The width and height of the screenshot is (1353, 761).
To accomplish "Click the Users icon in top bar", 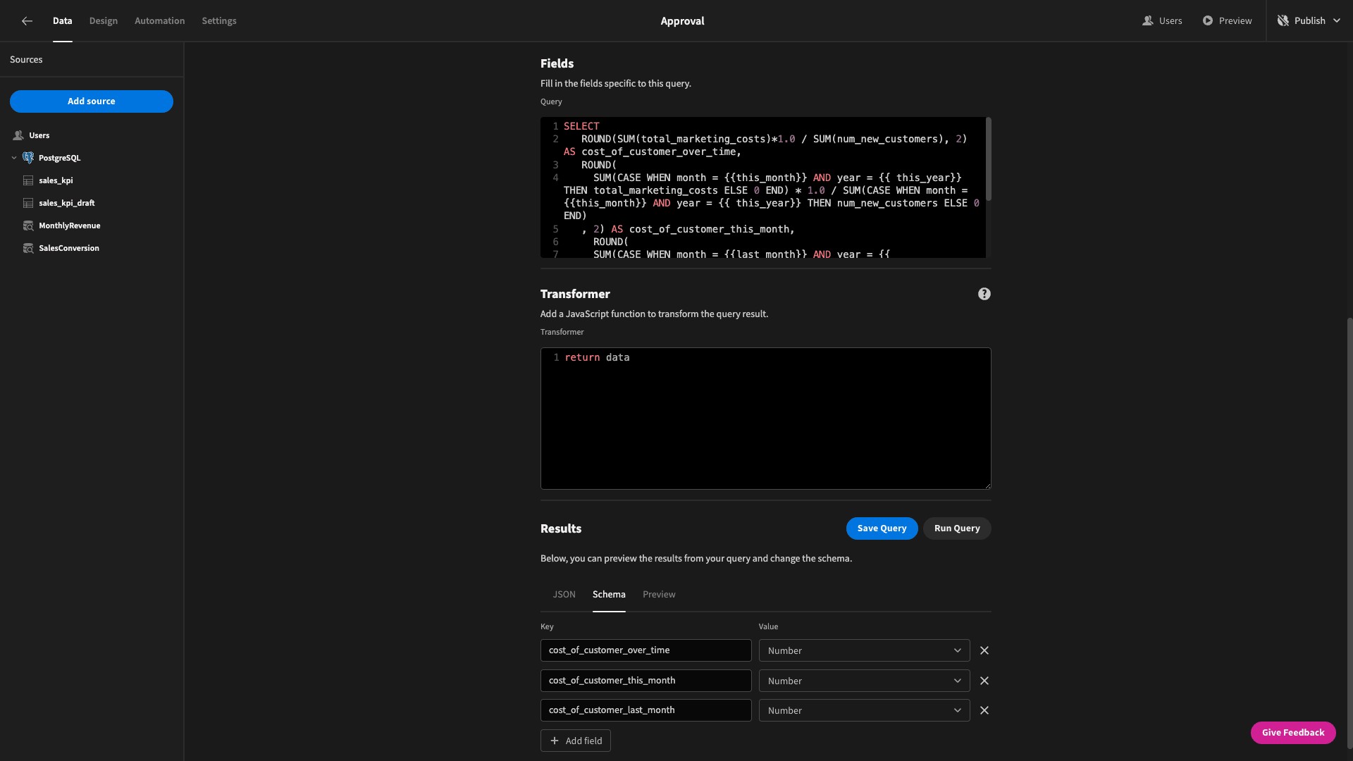I will 1148,20.
